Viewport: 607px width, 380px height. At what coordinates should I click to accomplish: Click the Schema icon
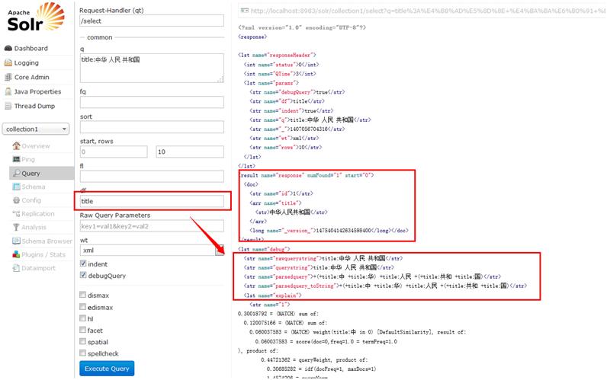pyautogui.click(x=16, y=187)
